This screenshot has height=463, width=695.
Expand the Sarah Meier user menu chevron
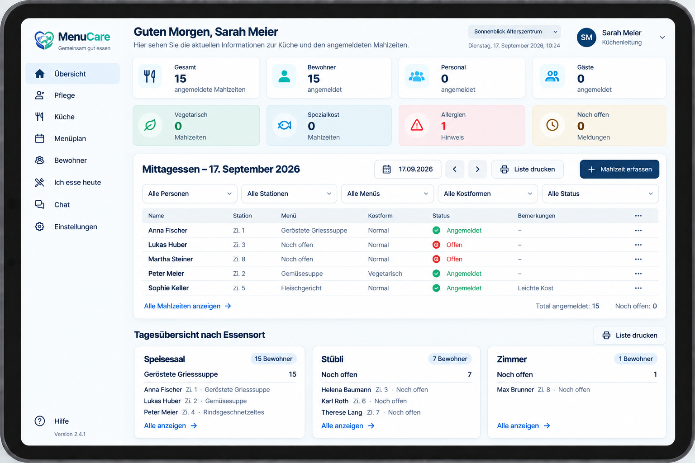point(662,38)
